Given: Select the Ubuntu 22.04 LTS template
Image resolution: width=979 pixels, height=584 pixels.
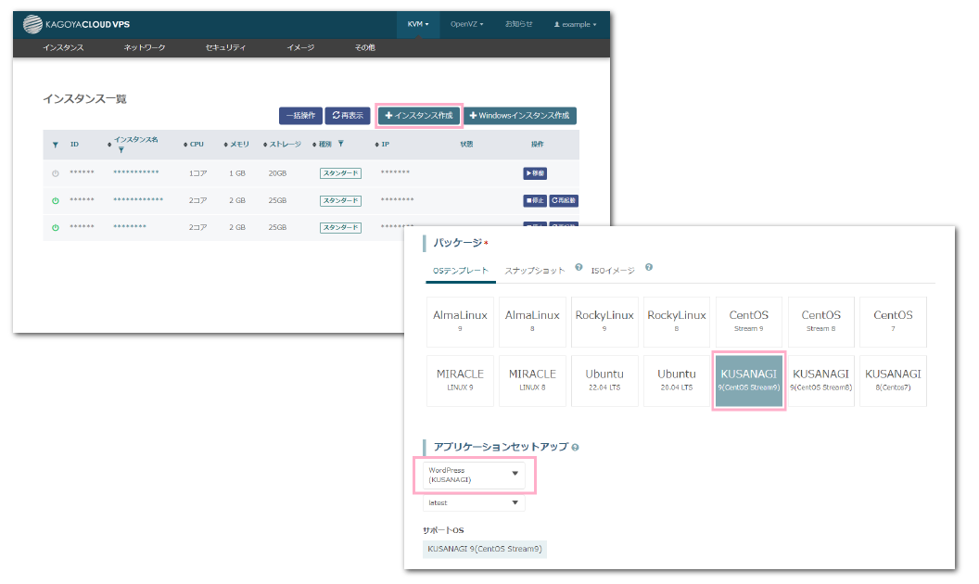Looking at the screenshot, I should tap(604, 379).
